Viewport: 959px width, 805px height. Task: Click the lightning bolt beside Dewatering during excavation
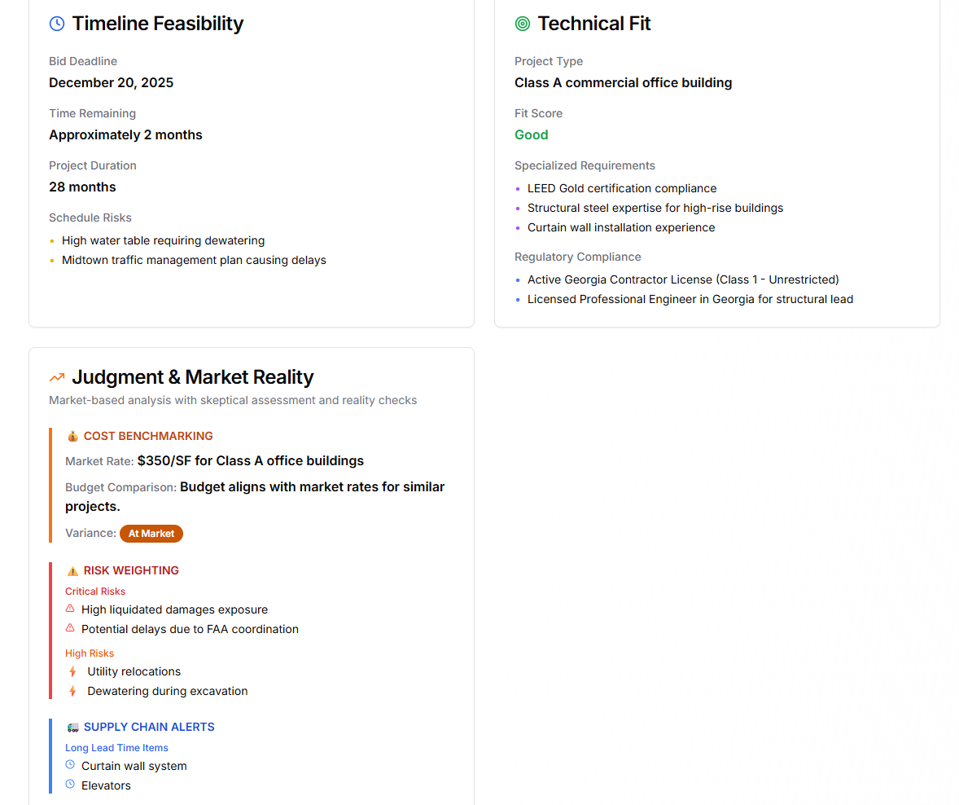tap(72, 691)
